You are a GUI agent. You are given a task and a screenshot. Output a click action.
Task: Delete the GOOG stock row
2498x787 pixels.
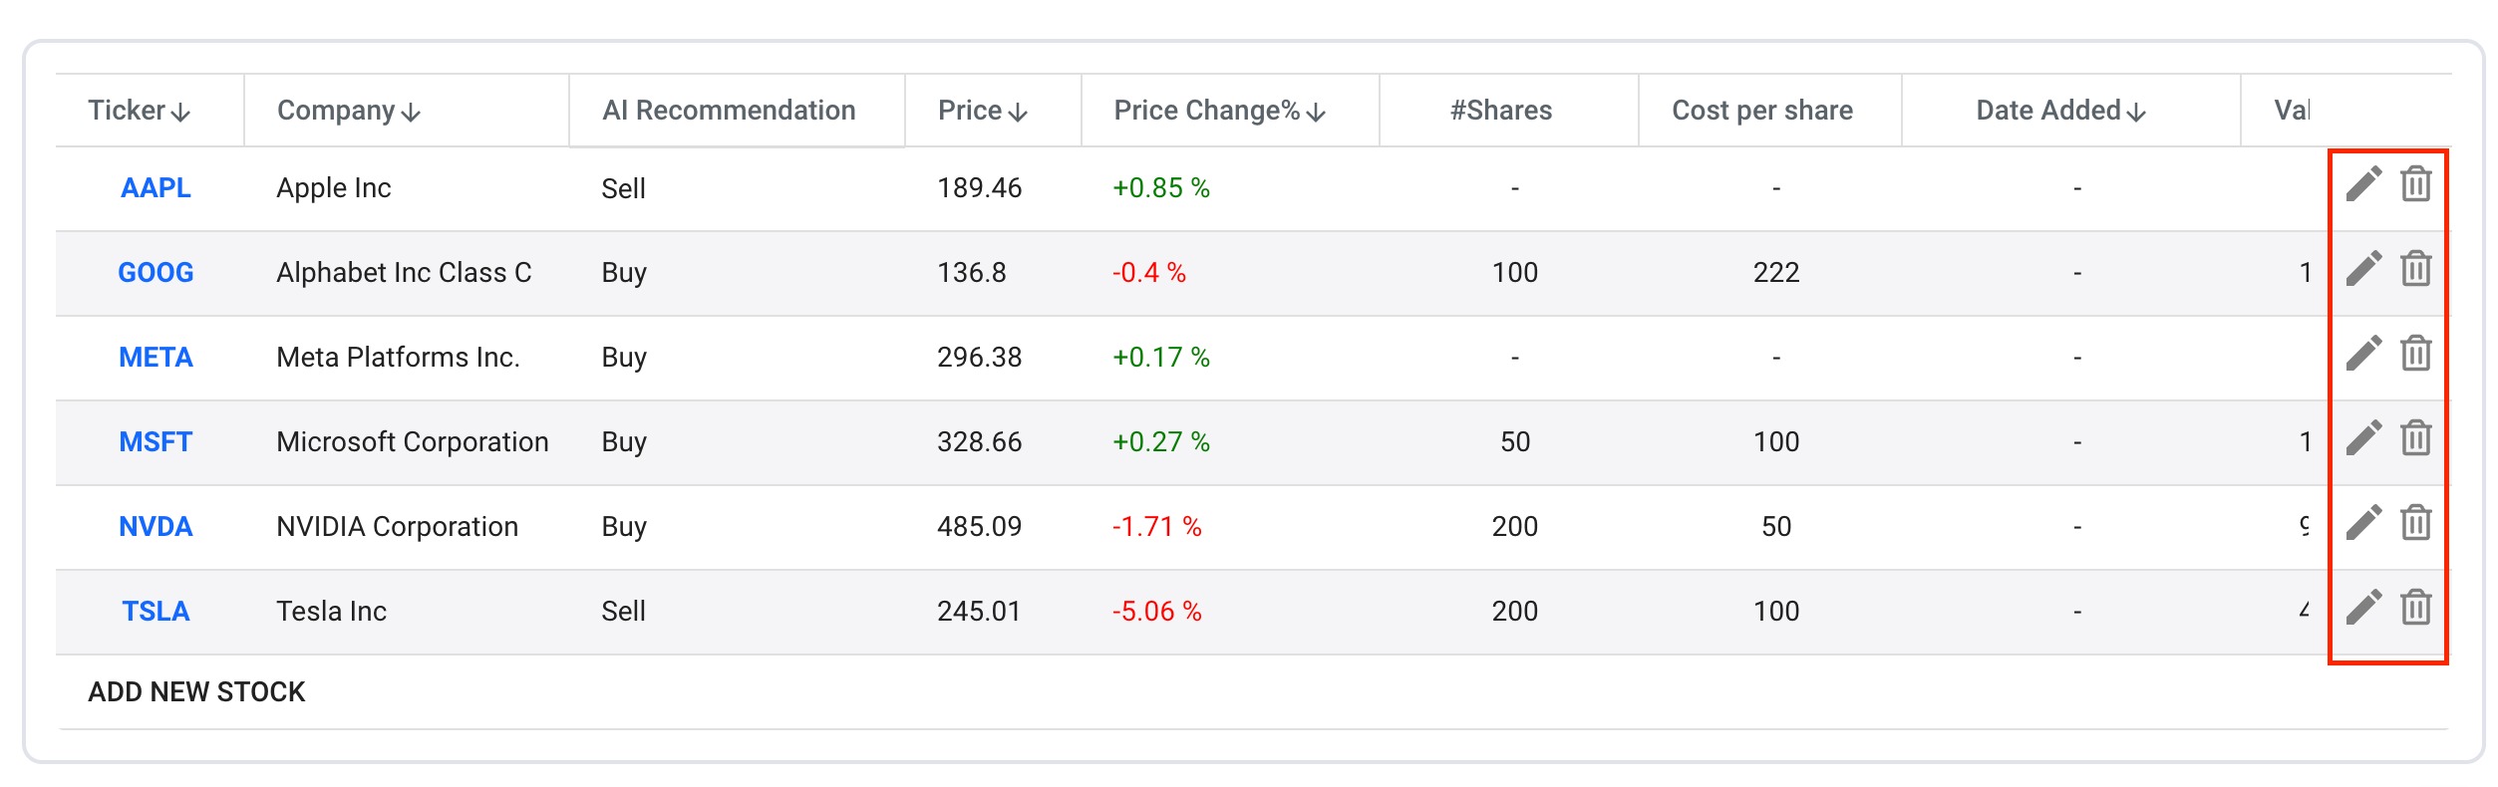2415,269
